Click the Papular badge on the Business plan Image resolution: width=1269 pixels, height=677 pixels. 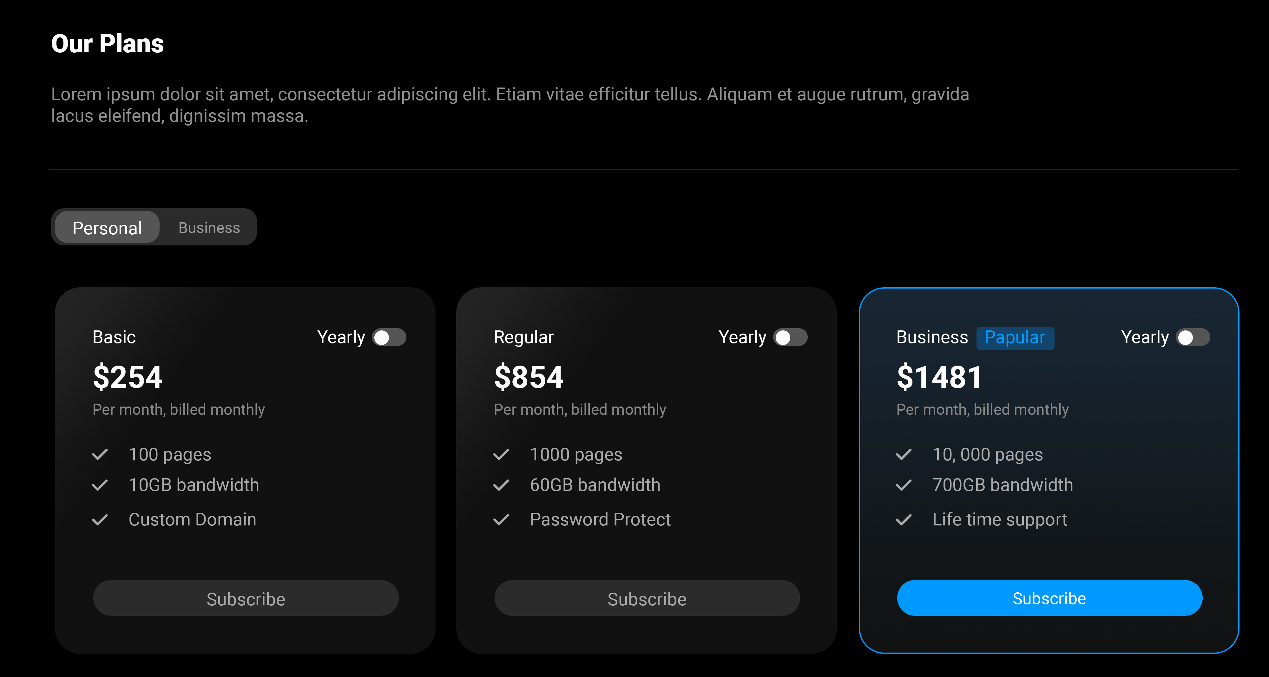(1015, 337)
